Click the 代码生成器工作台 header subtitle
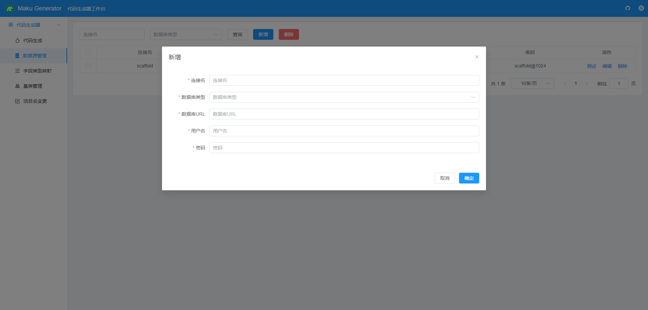 coord(86,9)
